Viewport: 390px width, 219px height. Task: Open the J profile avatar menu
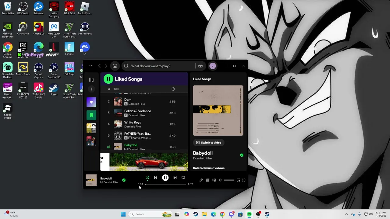click(213, 66)
